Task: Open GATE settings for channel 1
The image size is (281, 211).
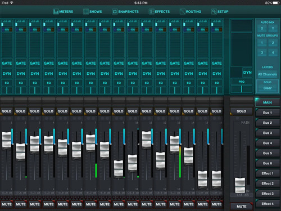Action: pos(7,64)
